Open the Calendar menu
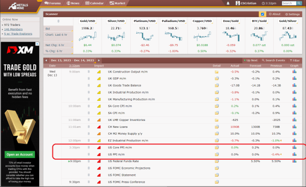306x187 pixels. (x=94, y=3)
